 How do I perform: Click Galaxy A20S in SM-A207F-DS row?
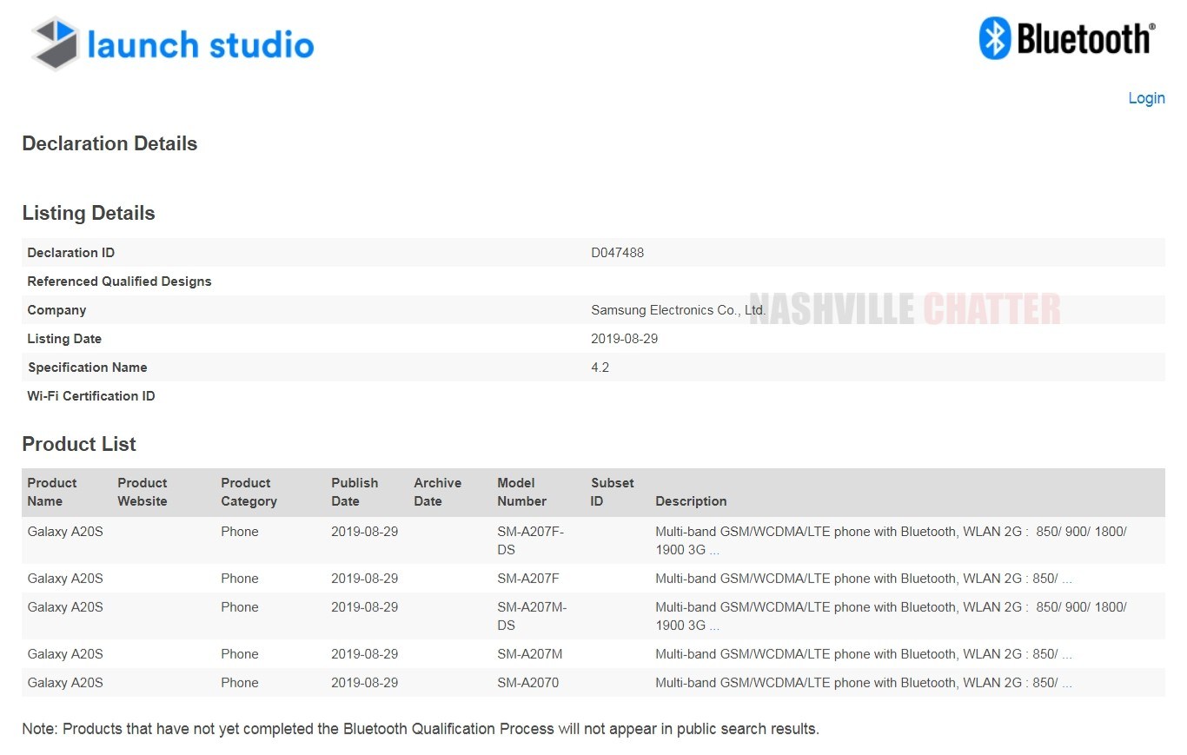click(x=65, y=532)
